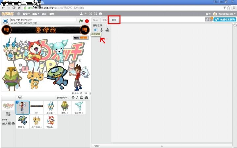The height and width of the screenshot is (148, 237).
Task: Toggle full screen stage mode
Action: click(5, 21)
